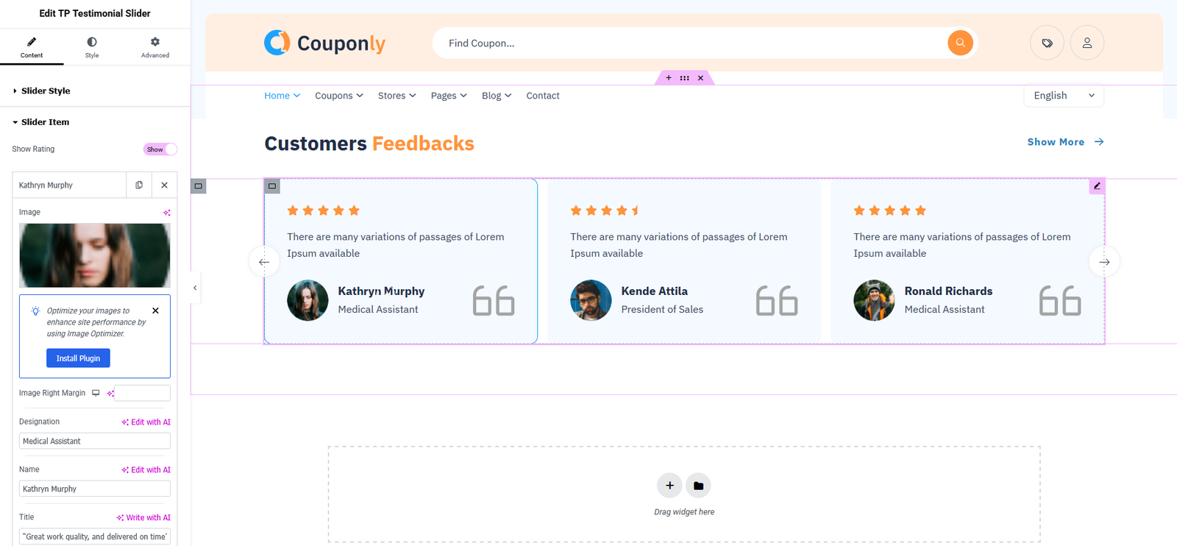Click the testimonial widget edit pencil icon
The width and height of the screenshot is (1177, 546).
point(1097,186)
